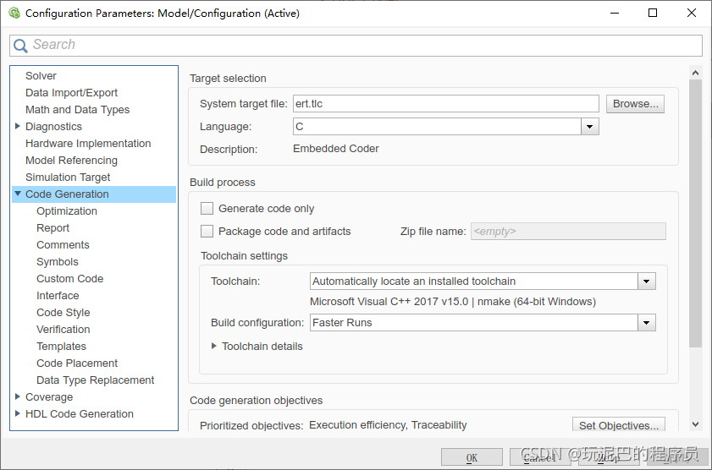Viewport: 712px width, 470px height.
Task: Open the Language dropdown
Action: (589, 127)
